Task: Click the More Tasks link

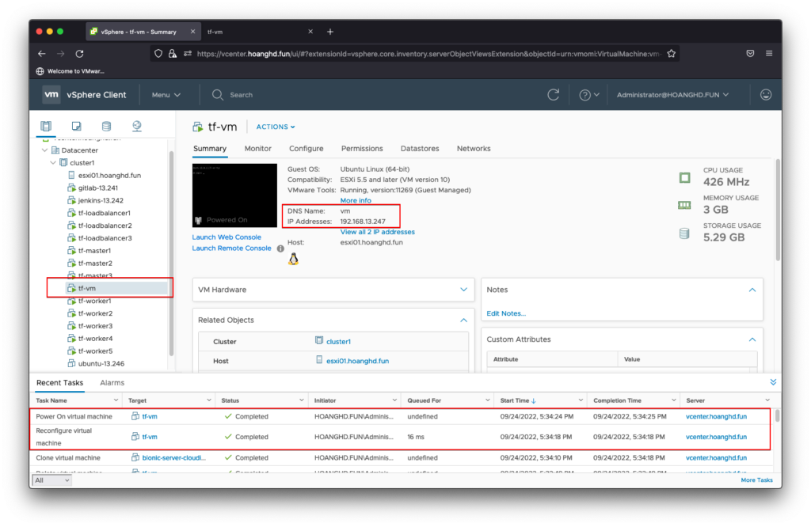Action: tap(756, 480)
